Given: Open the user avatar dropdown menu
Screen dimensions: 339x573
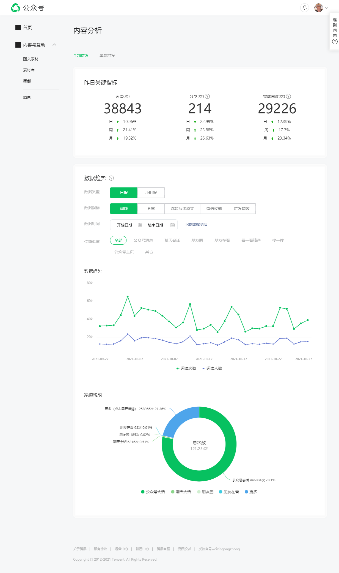Looking at the screenshot, I should tap(321, 8).
